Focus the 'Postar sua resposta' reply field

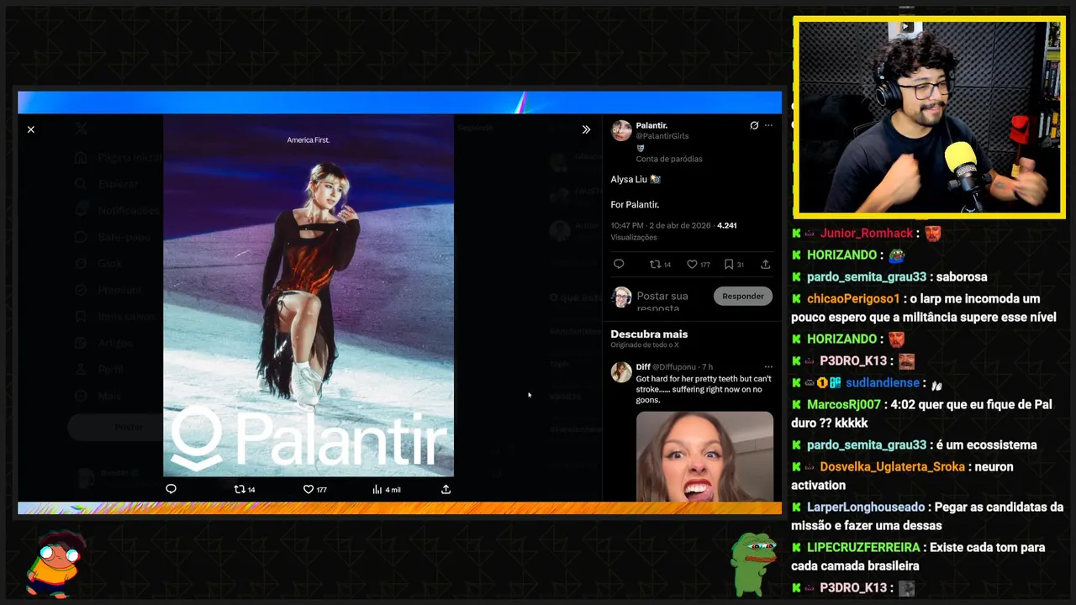671,301
